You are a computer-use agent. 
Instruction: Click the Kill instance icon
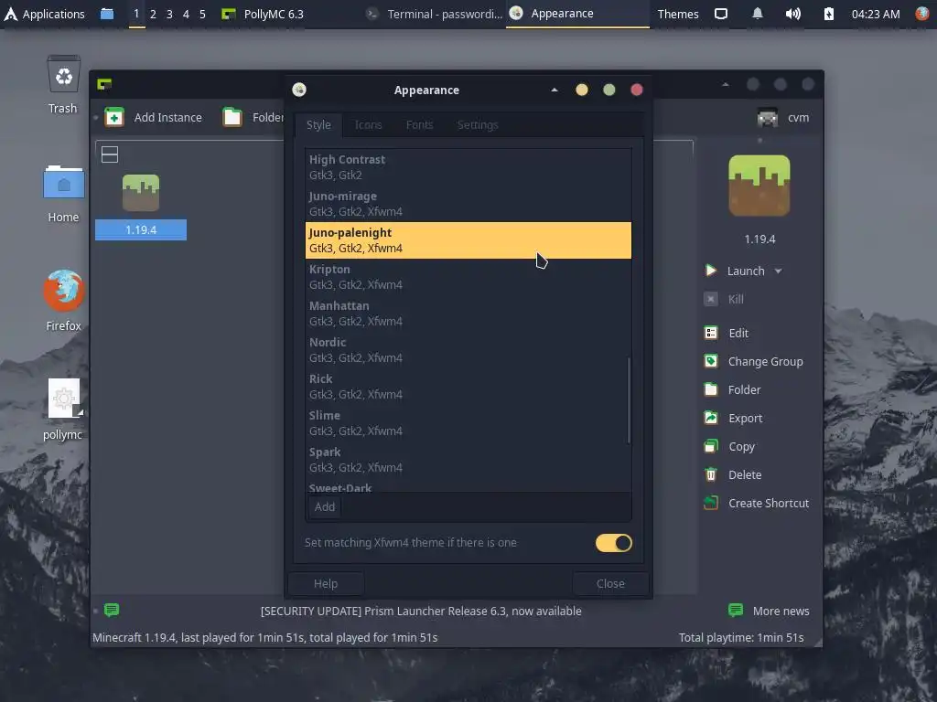click(710, 299)
